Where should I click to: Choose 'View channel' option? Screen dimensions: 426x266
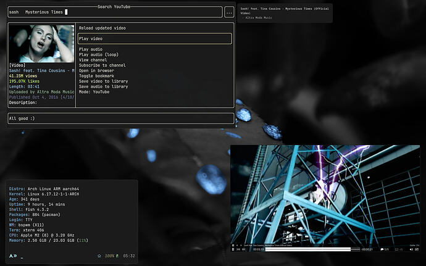(93, 60)
